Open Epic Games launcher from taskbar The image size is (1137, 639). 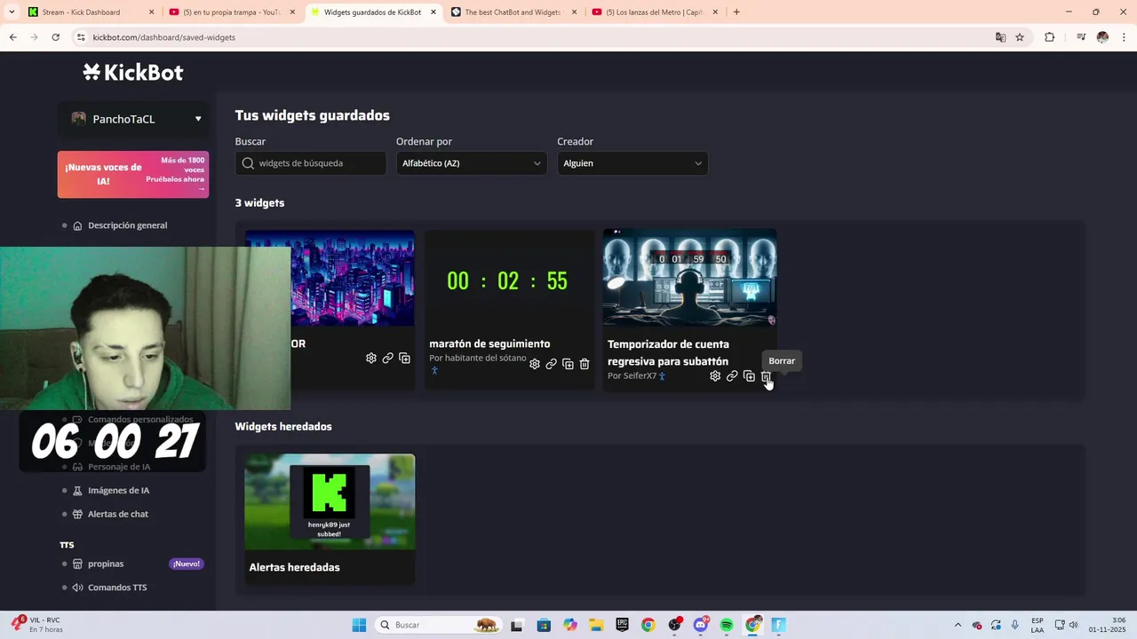point(622,625)
